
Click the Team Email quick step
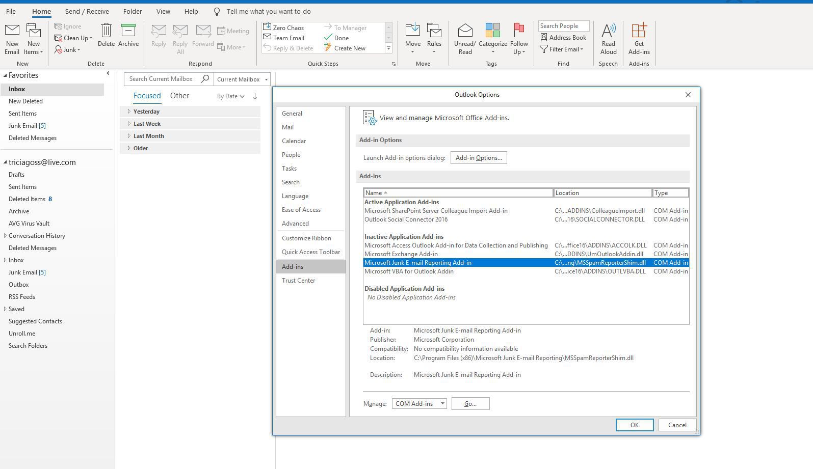(284, 38)
